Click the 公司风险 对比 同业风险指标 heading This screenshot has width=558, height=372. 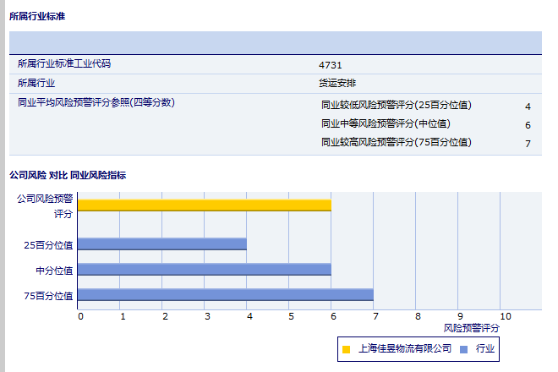(68, 175)
